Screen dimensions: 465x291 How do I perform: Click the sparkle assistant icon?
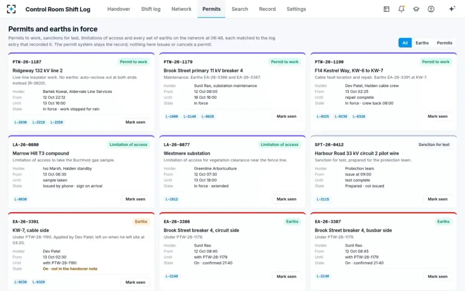(x=452, y=9)
